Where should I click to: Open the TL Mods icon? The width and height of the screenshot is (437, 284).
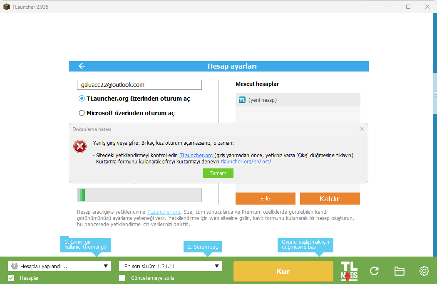pyautogui.click(x=349, y=271)
